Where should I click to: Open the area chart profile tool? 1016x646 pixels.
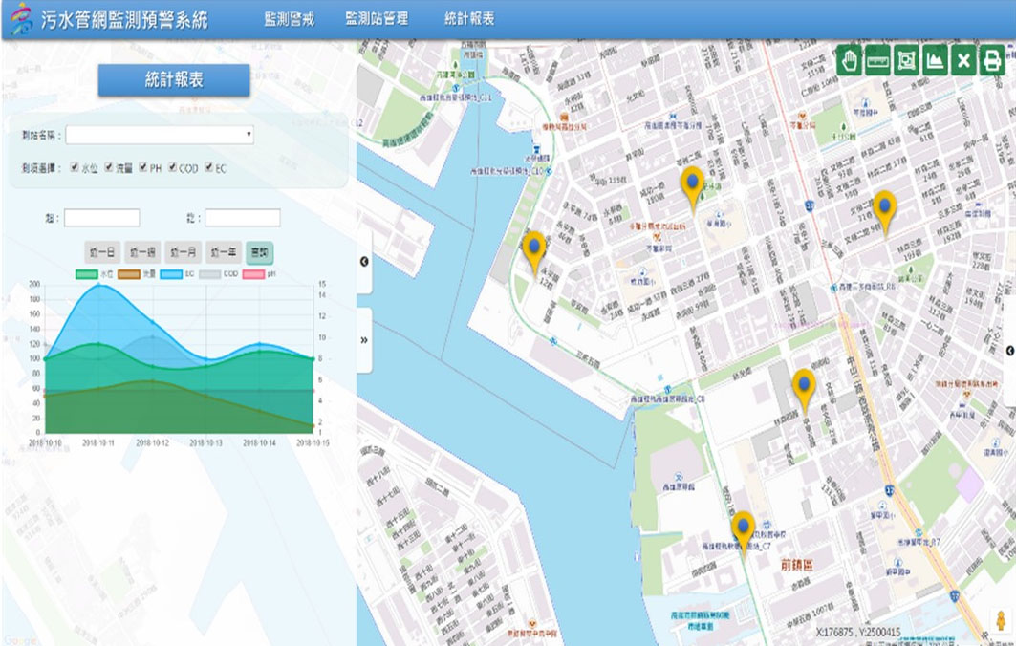pos(936,60)
